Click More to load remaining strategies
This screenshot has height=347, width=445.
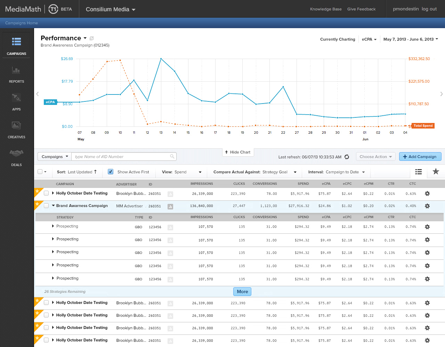pos(242,292)
